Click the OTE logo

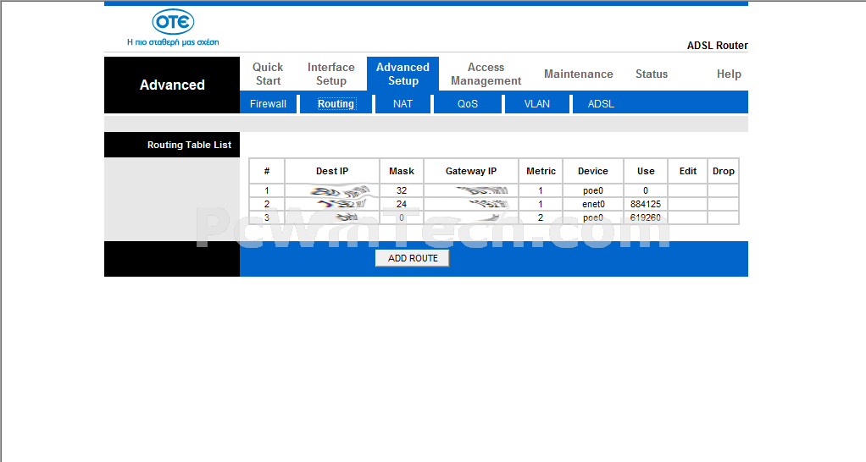[x=173, y=22]
